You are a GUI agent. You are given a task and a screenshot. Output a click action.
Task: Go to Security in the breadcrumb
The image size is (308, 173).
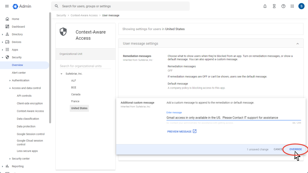point(61,15)
